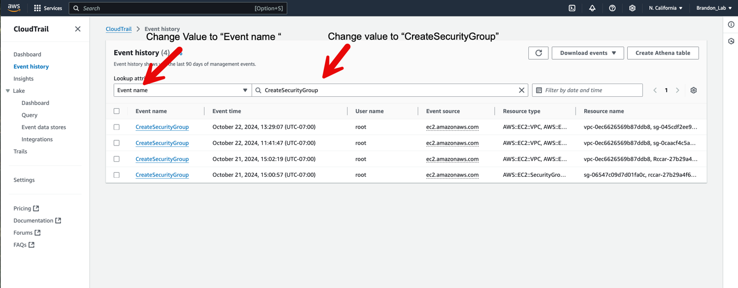This screenshot has width=738, height=288.
Task: Open Trails in the sidebar
Action: 20,152
